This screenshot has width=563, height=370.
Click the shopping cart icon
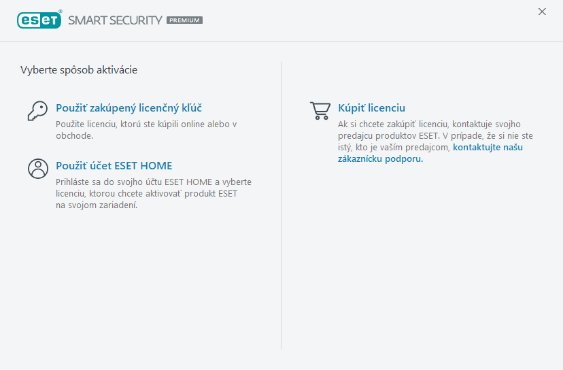click(320, 110)
